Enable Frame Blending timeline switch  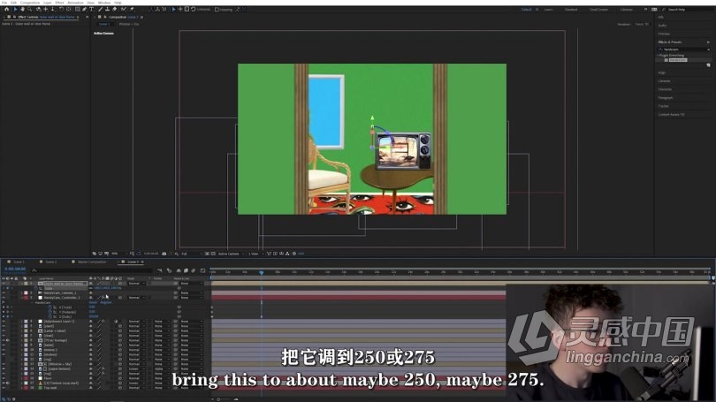coord(186,270)
